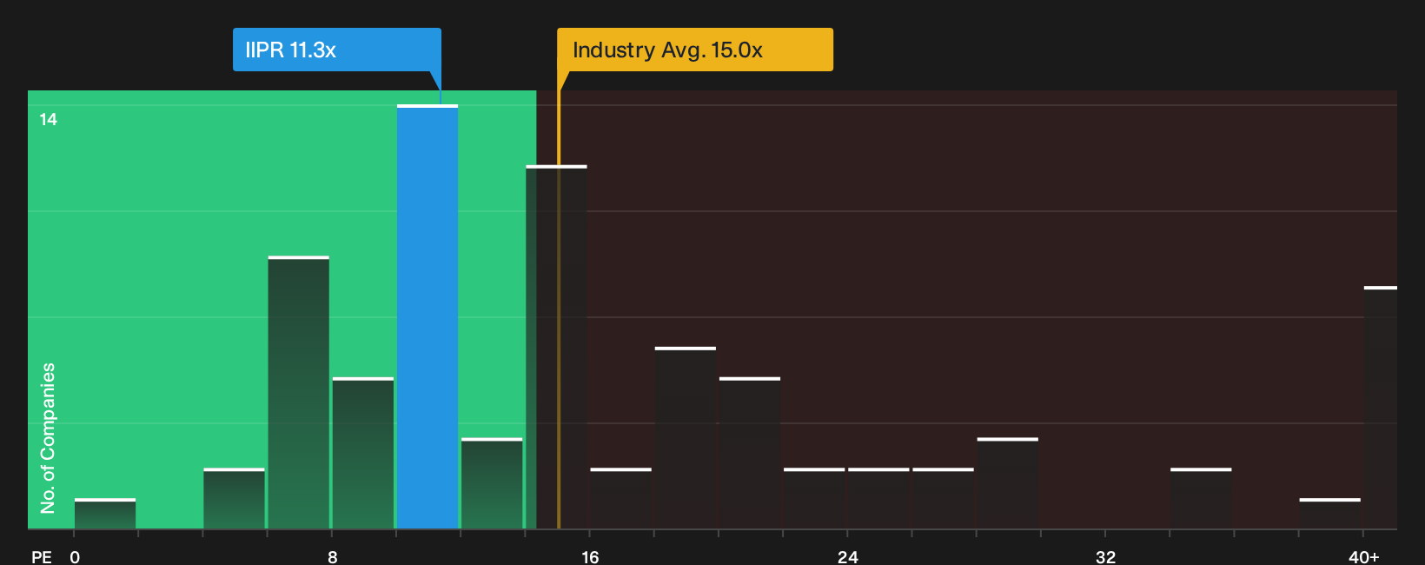
Task: Select the 40+ bar at the chart's right edge
Action: [x=1381, y=408]
